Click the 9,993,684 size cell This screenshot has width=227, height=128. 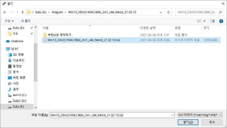[211, 40]
